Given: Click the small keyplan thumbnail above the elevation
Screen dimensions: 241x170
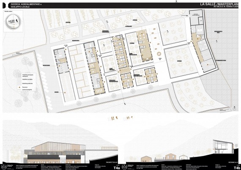Looking at the screenshot, I should (x=113, y=118).
